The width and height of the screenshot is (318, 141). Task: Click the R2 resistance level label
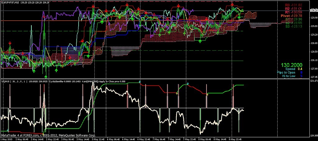(x=293, y=9)
